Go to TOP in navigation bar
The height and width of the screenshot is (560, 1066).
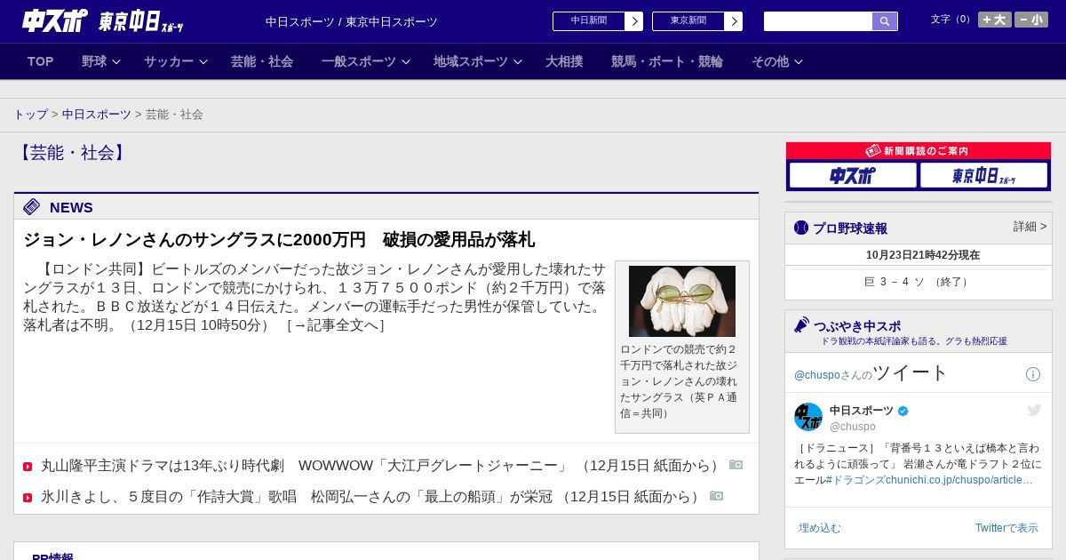[41, 61]
